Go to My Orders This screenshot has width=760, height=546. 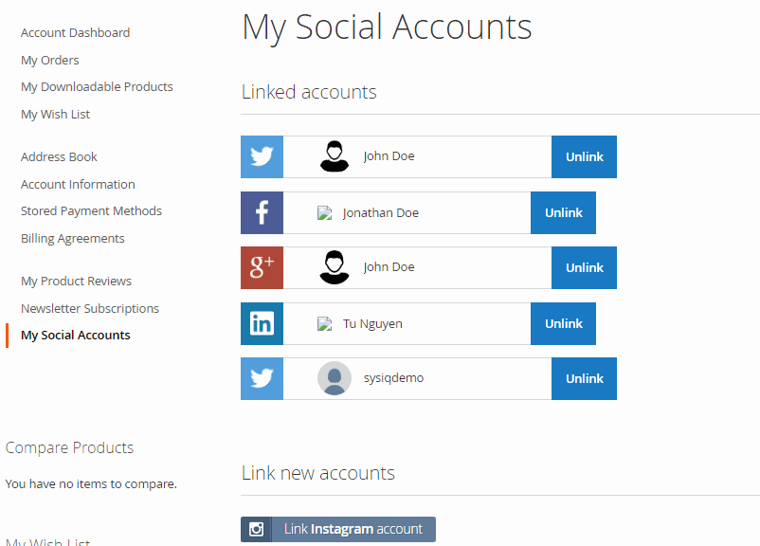[50, 60]
